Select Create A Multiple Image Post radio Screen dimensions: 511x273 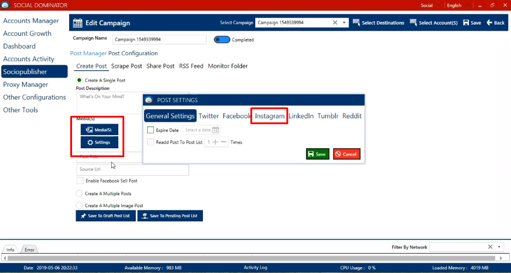(x=79, y=206)
